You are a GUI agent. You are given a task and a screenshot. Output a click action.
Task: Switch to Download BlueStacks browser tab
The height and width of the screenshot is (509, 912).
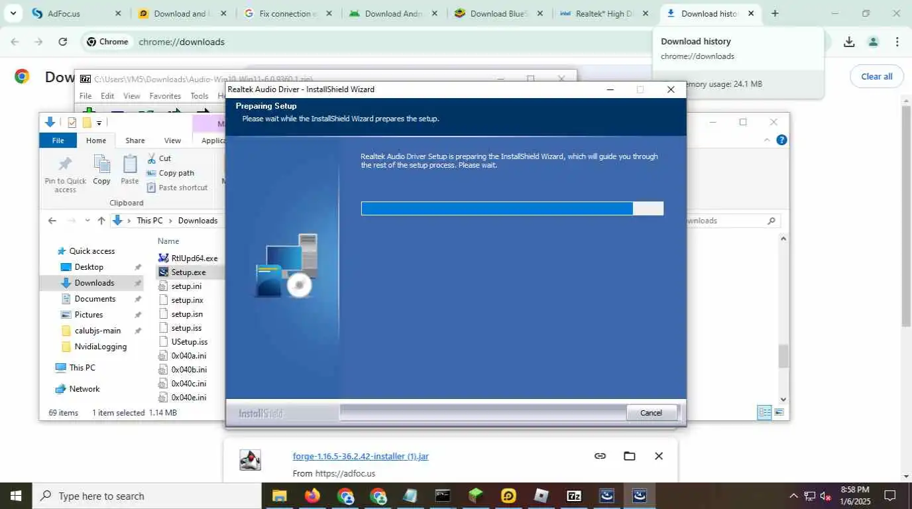pos(500,13)
